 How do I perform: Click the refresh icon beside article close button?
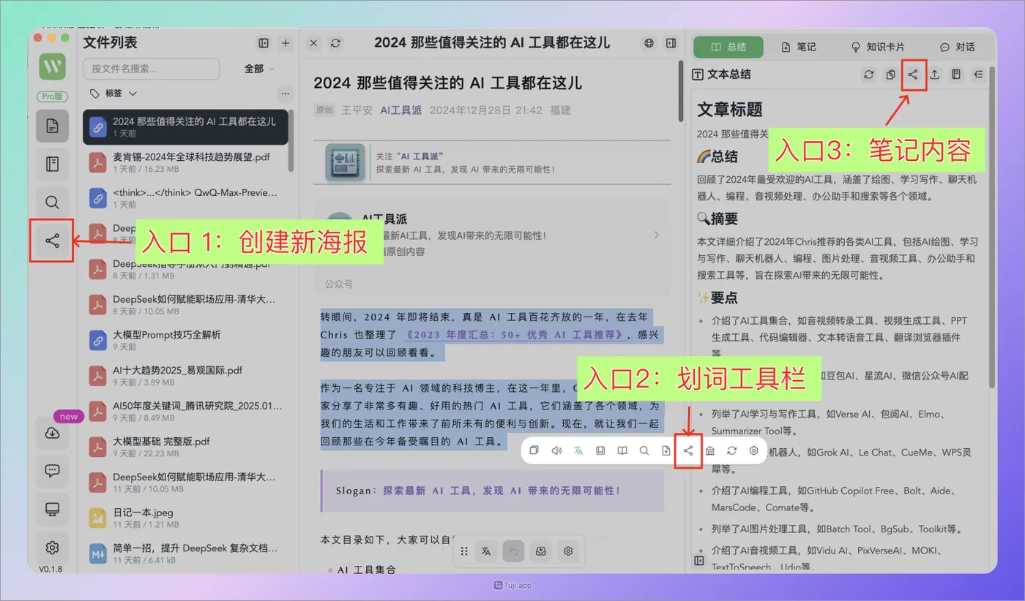[335, 43]
